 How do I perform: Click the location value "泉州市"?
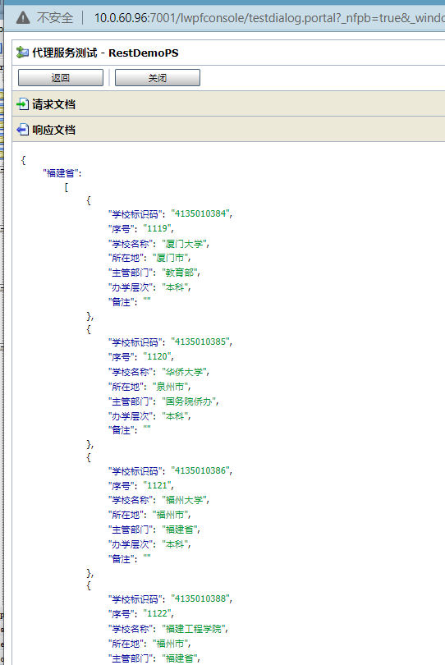171,387
